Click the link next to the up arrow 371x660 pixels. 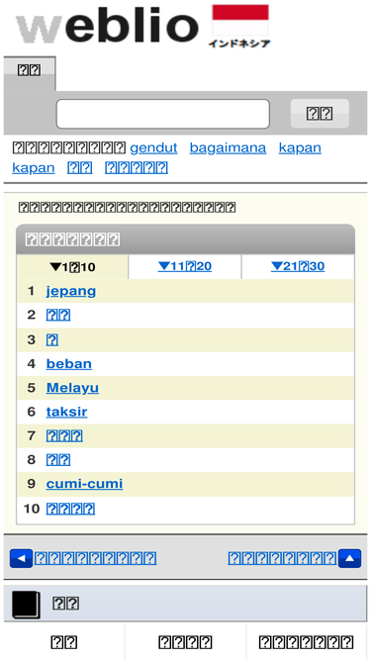tap(282, 558)
